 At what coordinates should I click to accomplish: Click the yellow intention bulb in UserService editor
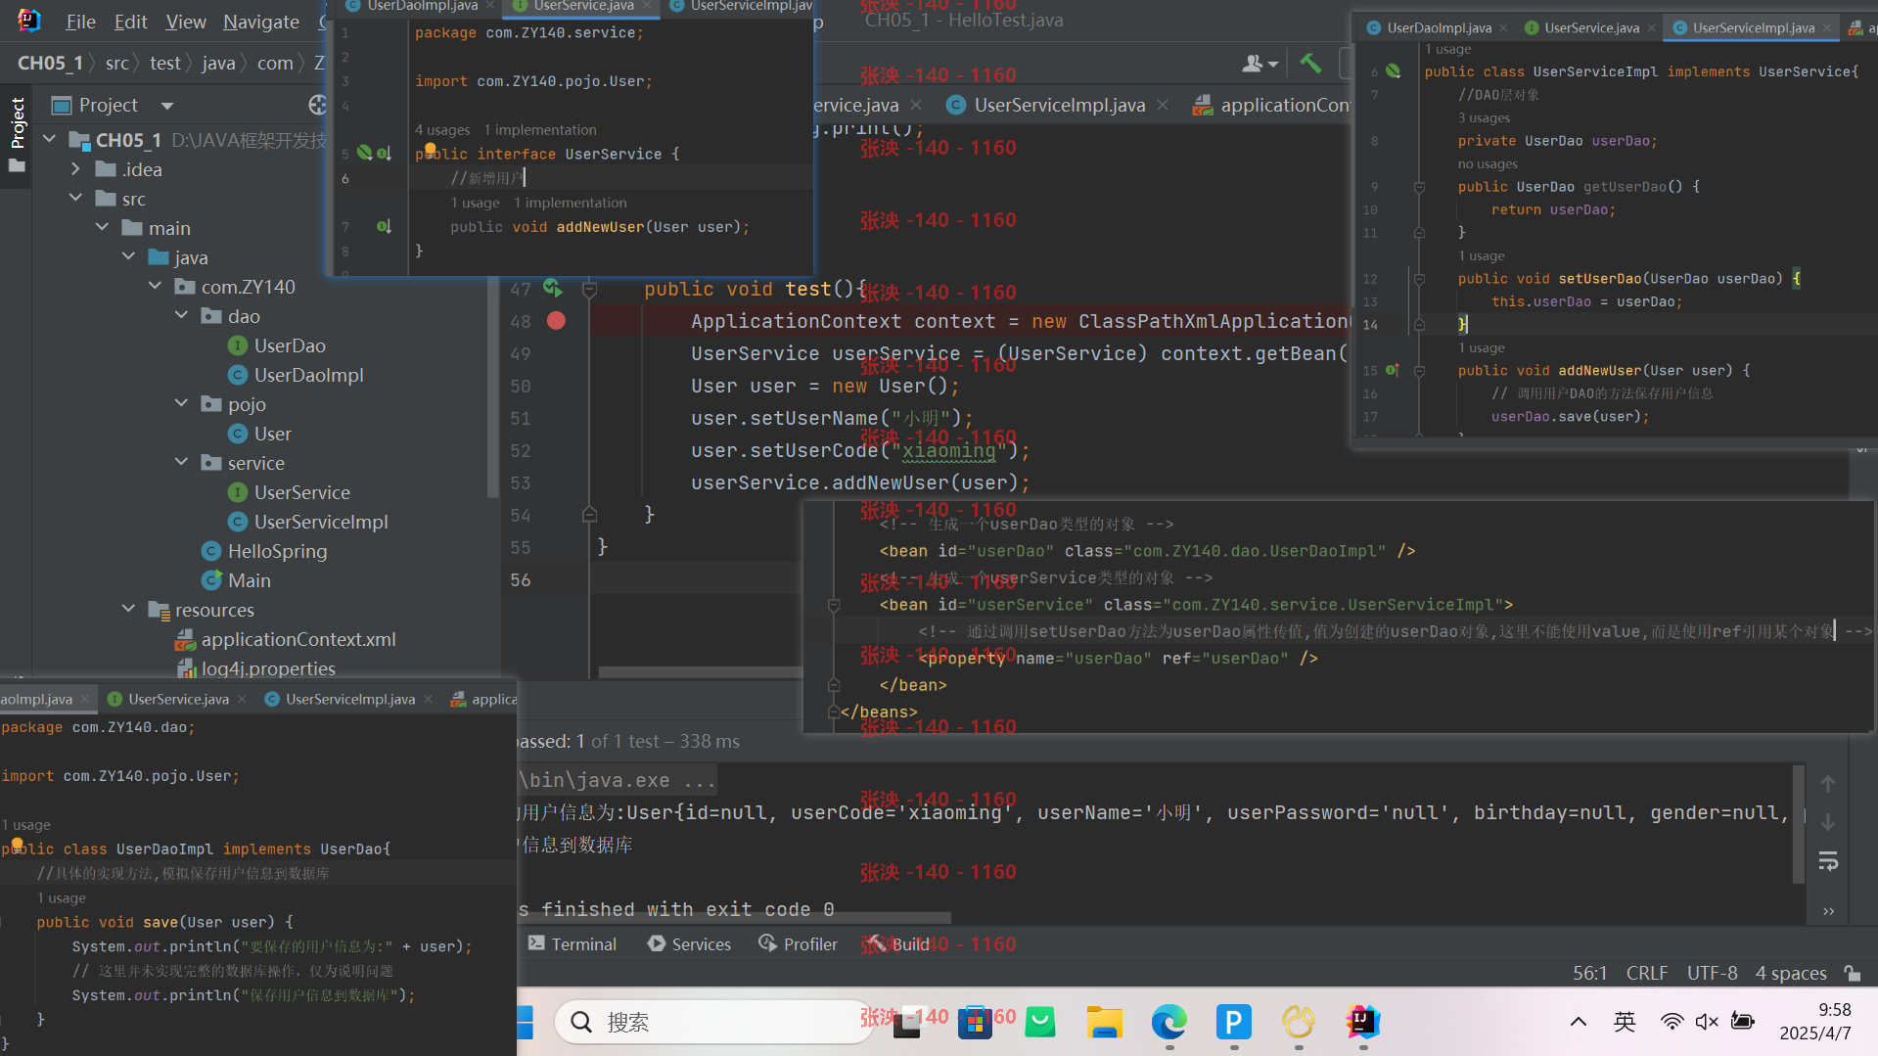(430, 150)
